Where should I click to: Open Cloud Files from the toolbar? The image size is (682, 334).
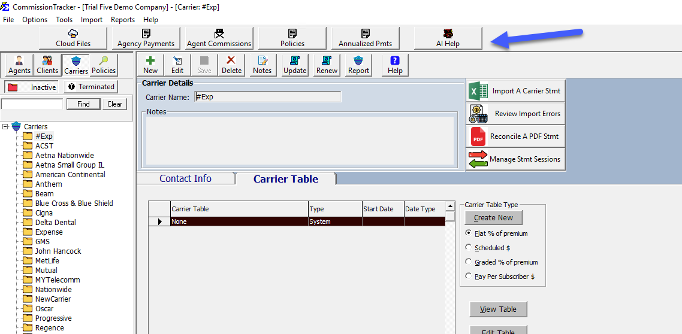pos(73,38)
